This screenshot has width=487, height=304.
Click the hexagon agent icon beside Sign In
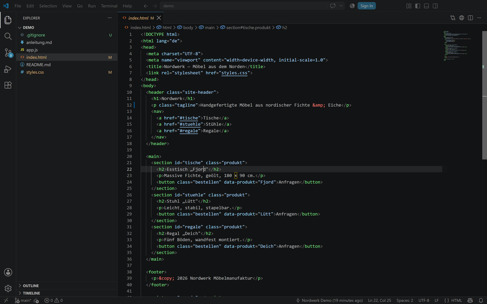pyautogui.click(x=352, y=6)
